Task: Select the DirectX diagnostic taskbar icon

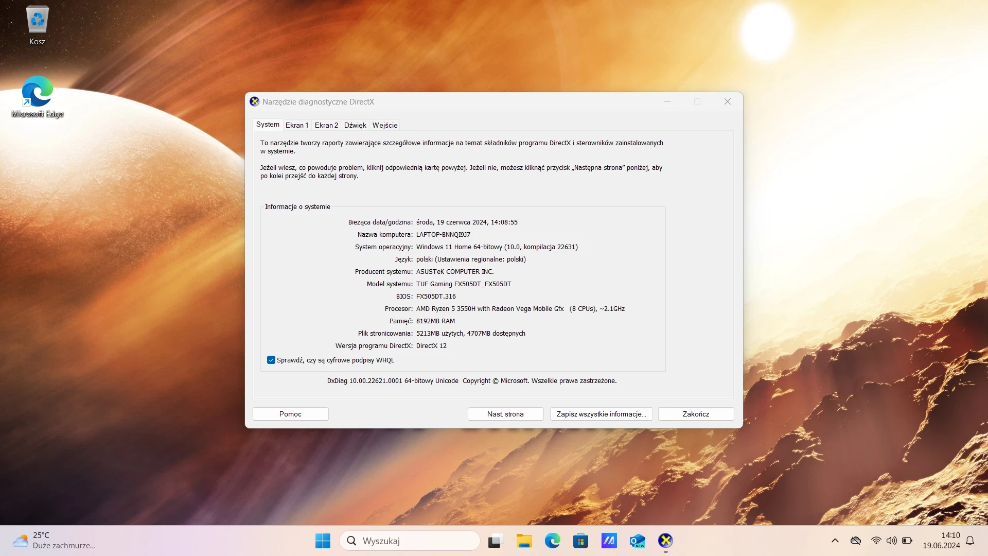Action: point(665,541)
